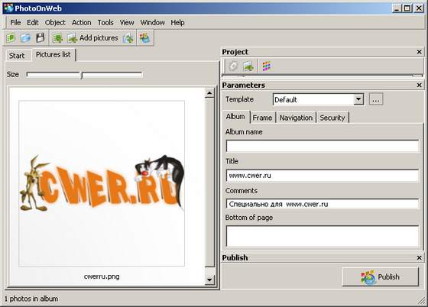Viewport: 428px width, 307px height.
Task: Click the colored grid icon in Project panel
Action: click(x=267, y=66)
